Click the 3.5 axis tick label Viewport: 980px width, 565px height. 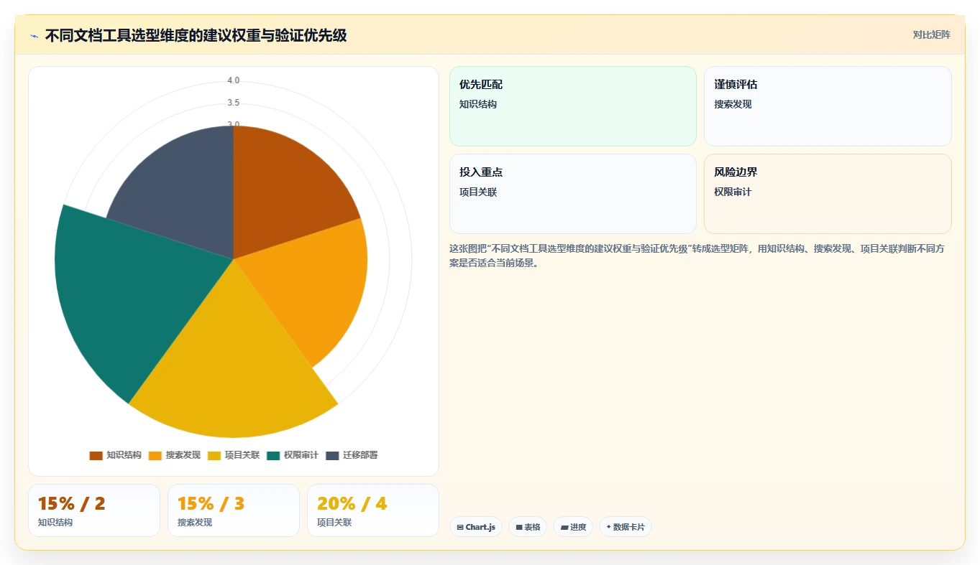234,103
